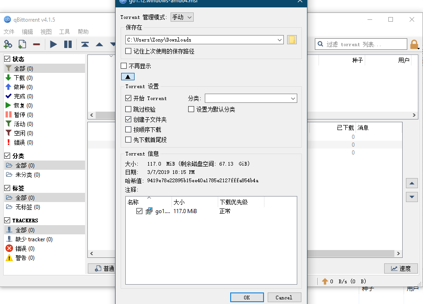
Task: Select the 完成 (0) status filter
Action: (x=44, y=96)
